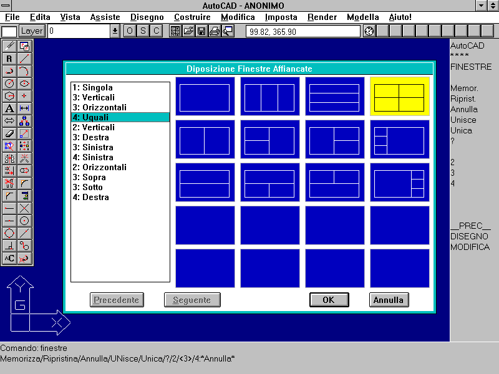Click the Layer button in the toolbar
Viewport: 499px width, 374px height.
coord(32,31)
